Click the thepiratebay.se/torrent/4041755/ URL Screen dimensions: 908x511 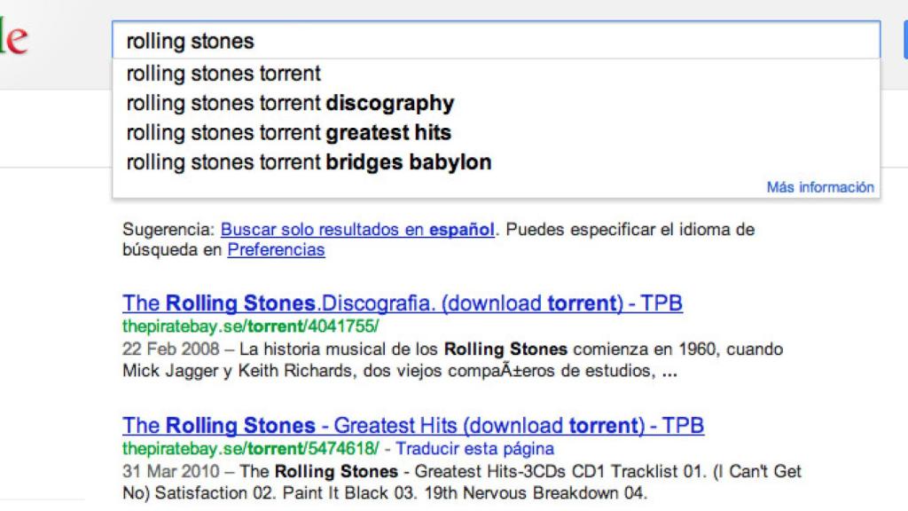point(251,326)
